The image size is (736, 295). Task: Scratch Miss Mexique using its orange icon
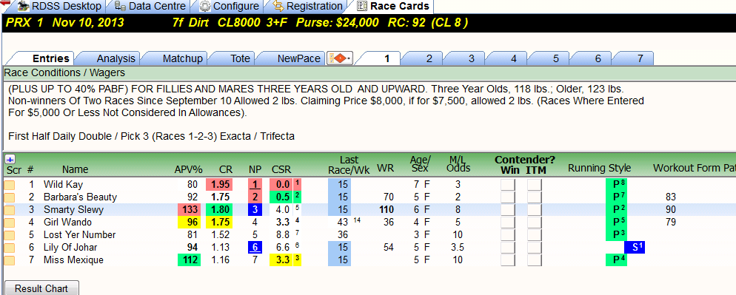click(10, 260)
